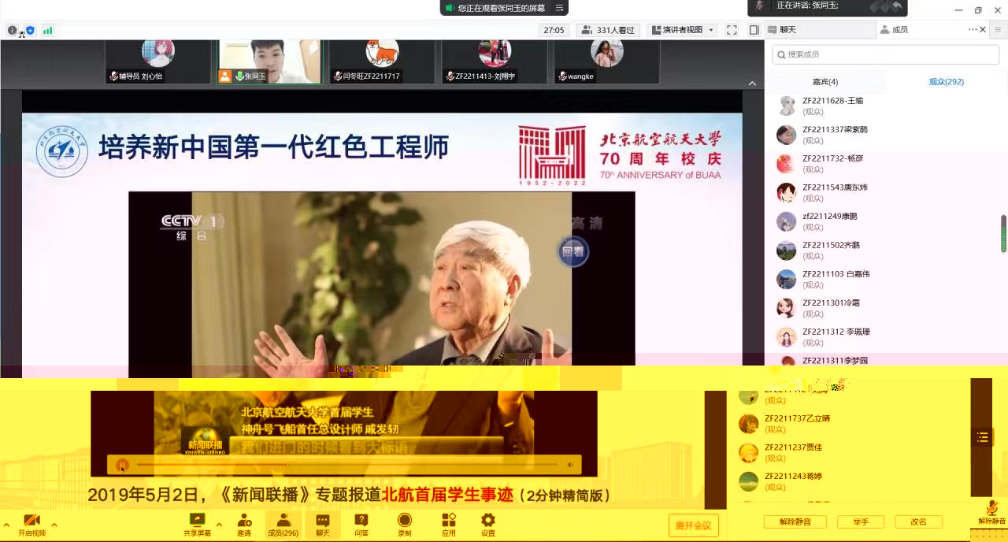The height and width of the screenshot is (542, 1008).
Task: Expand the video options arrow
Action: pos(54,525)
